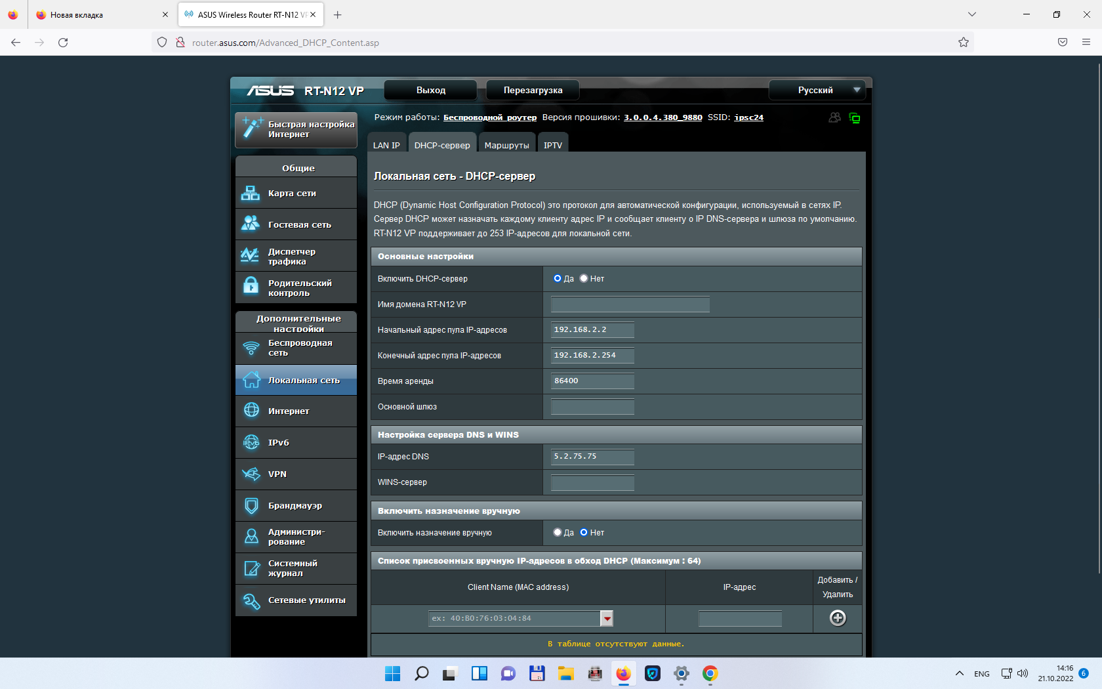Open the Брандмауэр shield icon
Image resolution: width=1102 pixels, height=689 pixels.
251,505
